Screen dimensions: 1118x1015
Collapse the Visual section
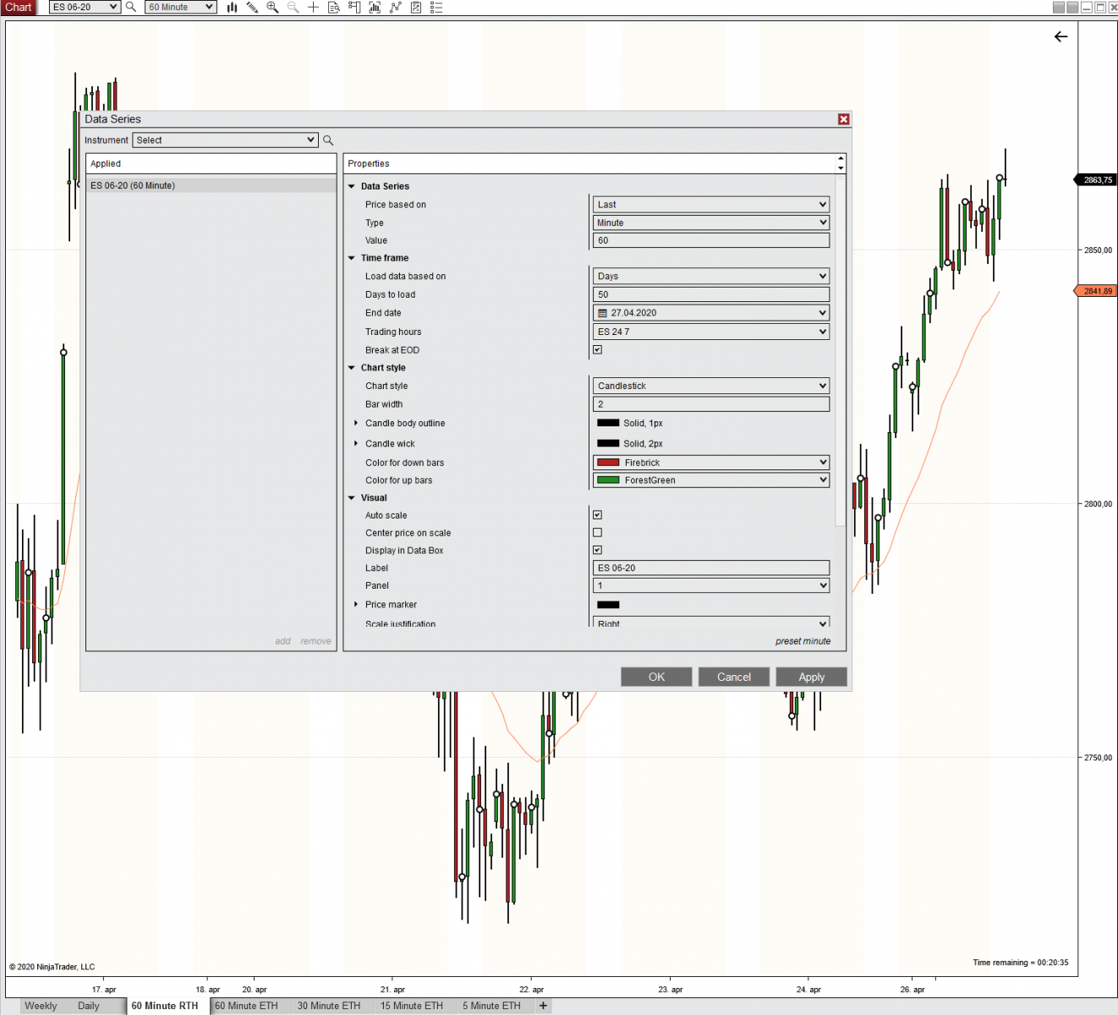point(352,498)
